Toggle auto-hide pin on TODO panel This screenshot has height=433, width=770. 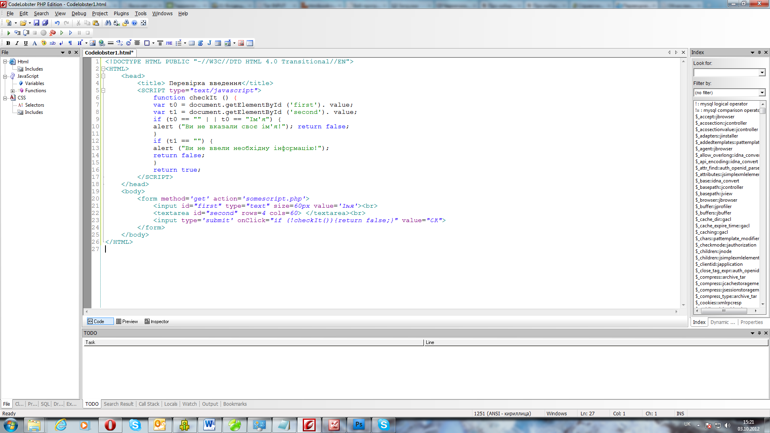click(x=759, y=333)
